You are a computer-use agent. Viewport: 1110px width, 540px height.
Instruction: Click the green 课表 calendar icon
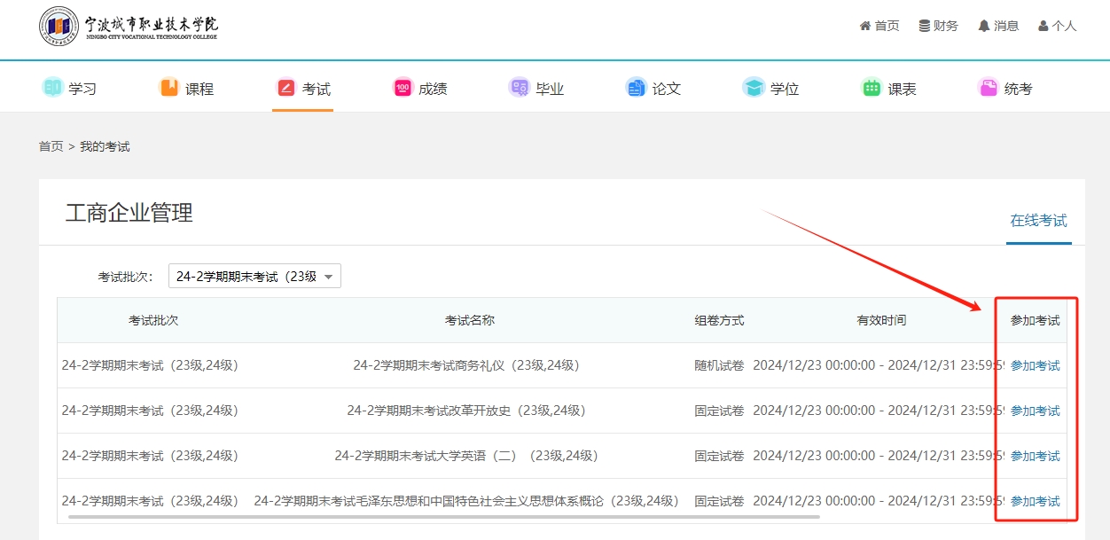(x=872, y=88)
